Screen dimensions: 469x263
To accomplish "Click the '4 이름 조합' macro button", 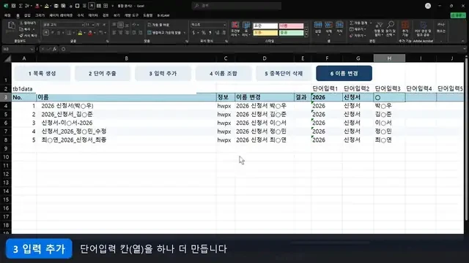I will click(x=224, y=73).
